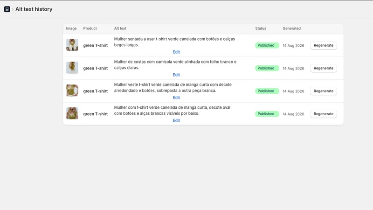Image resolution: width=373 pixels, height=210 pixels.
Task: Regenerate alt text for 'decote oval' row
Action: click(323, 114)
